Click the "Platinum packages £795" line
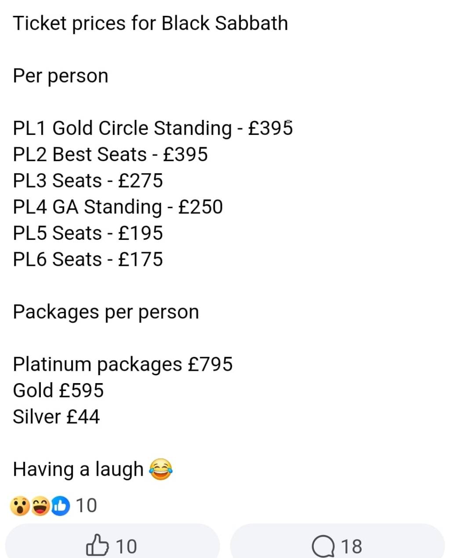This screenshot has height=558, width=450. pyautogui.click(x=123, y=365)
